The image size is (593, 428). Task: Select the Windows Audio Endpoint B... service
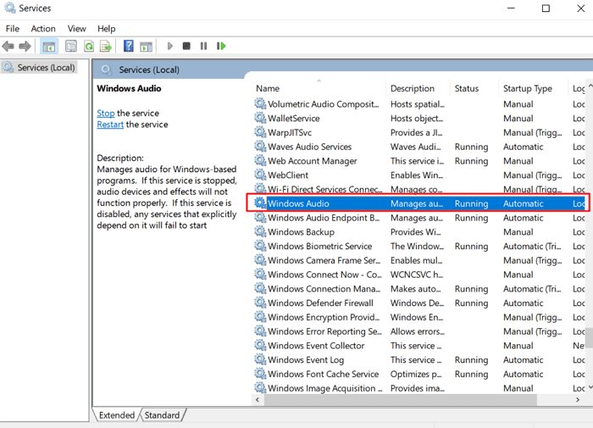tap(418, 218)
